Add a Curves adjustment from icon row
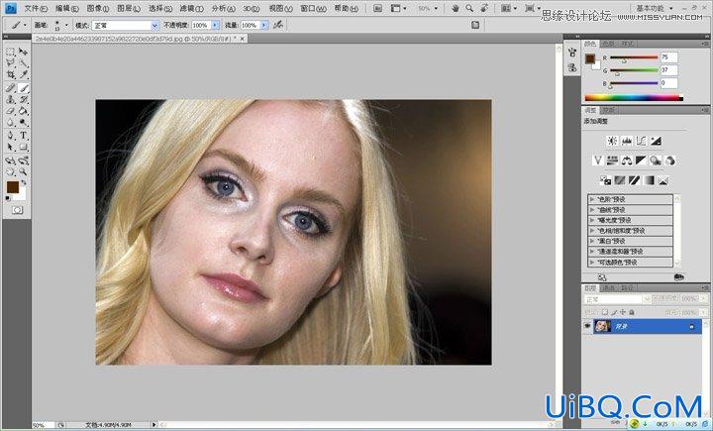The height and width of the screenshot is (431, 713). 641,141
